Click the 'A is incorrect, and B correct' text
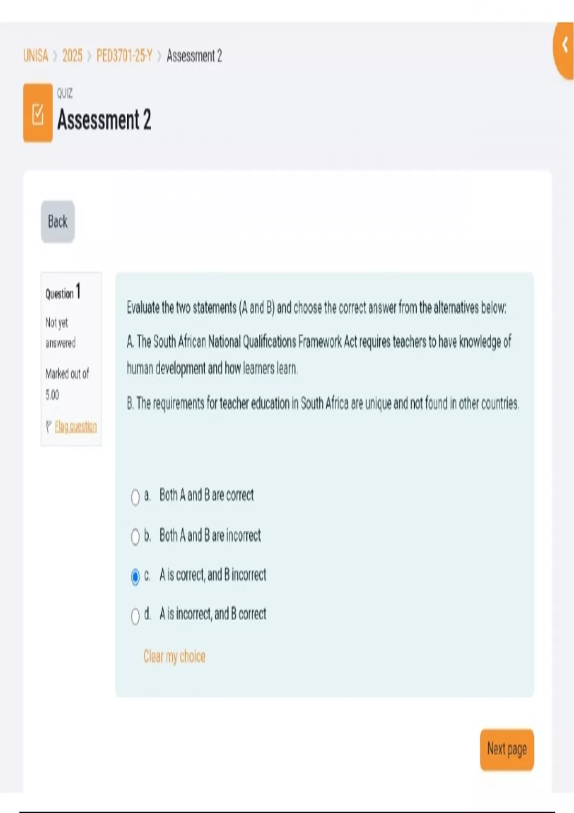574x813 pixels. [212, 614]
